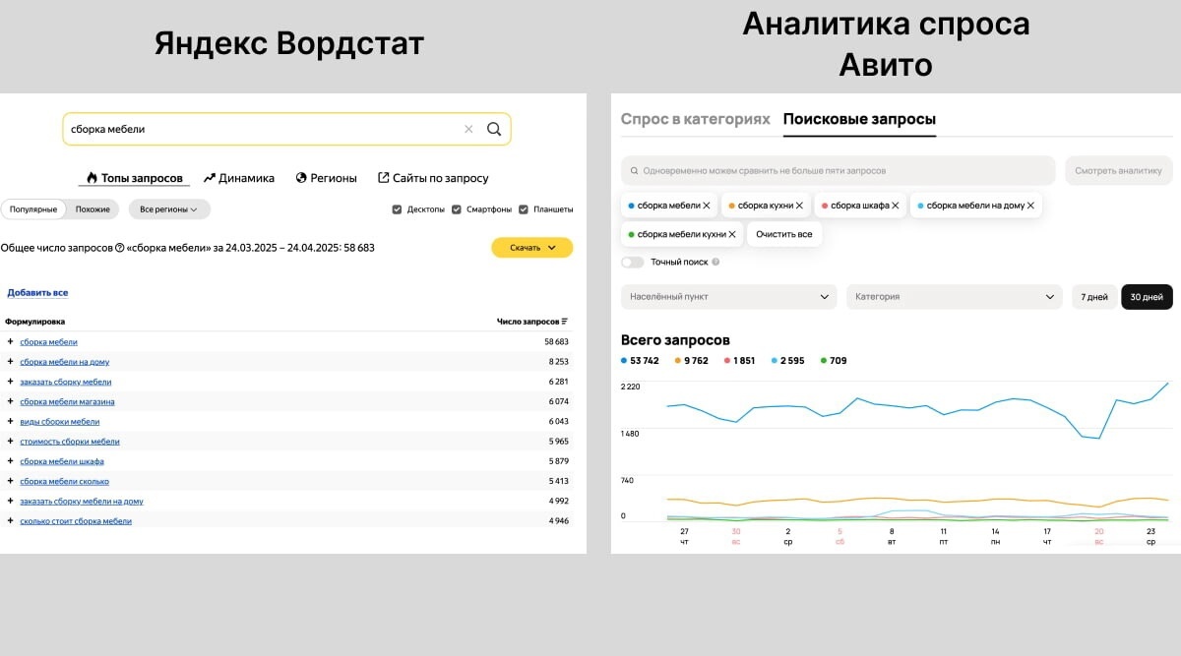This screenshot has width=1181, height=656.
Task: Click the Формулировка column header
Action: [x=35, y=322]
